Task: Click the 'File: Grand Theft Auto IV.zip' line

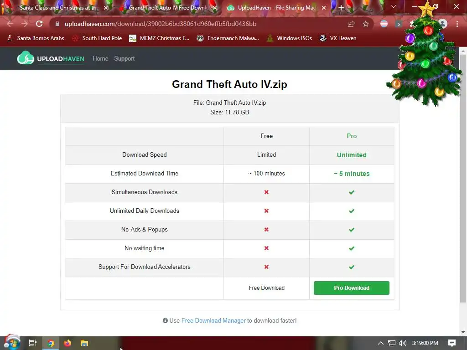Action: (x=229, y=103)
